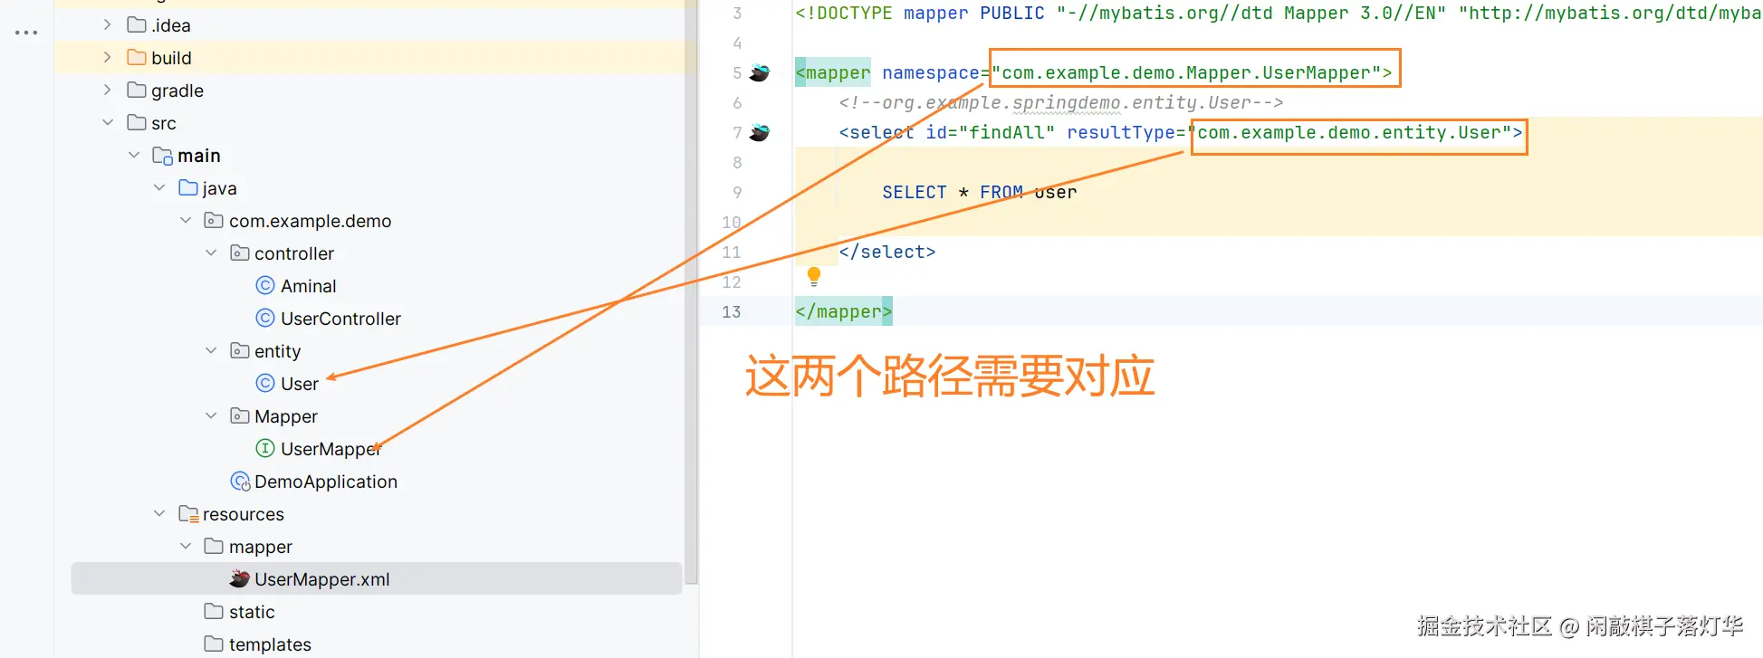The height and width of the screenshot is (658, 1763).
Task: Collapse the controller package
Action: (x=211, y=253)
